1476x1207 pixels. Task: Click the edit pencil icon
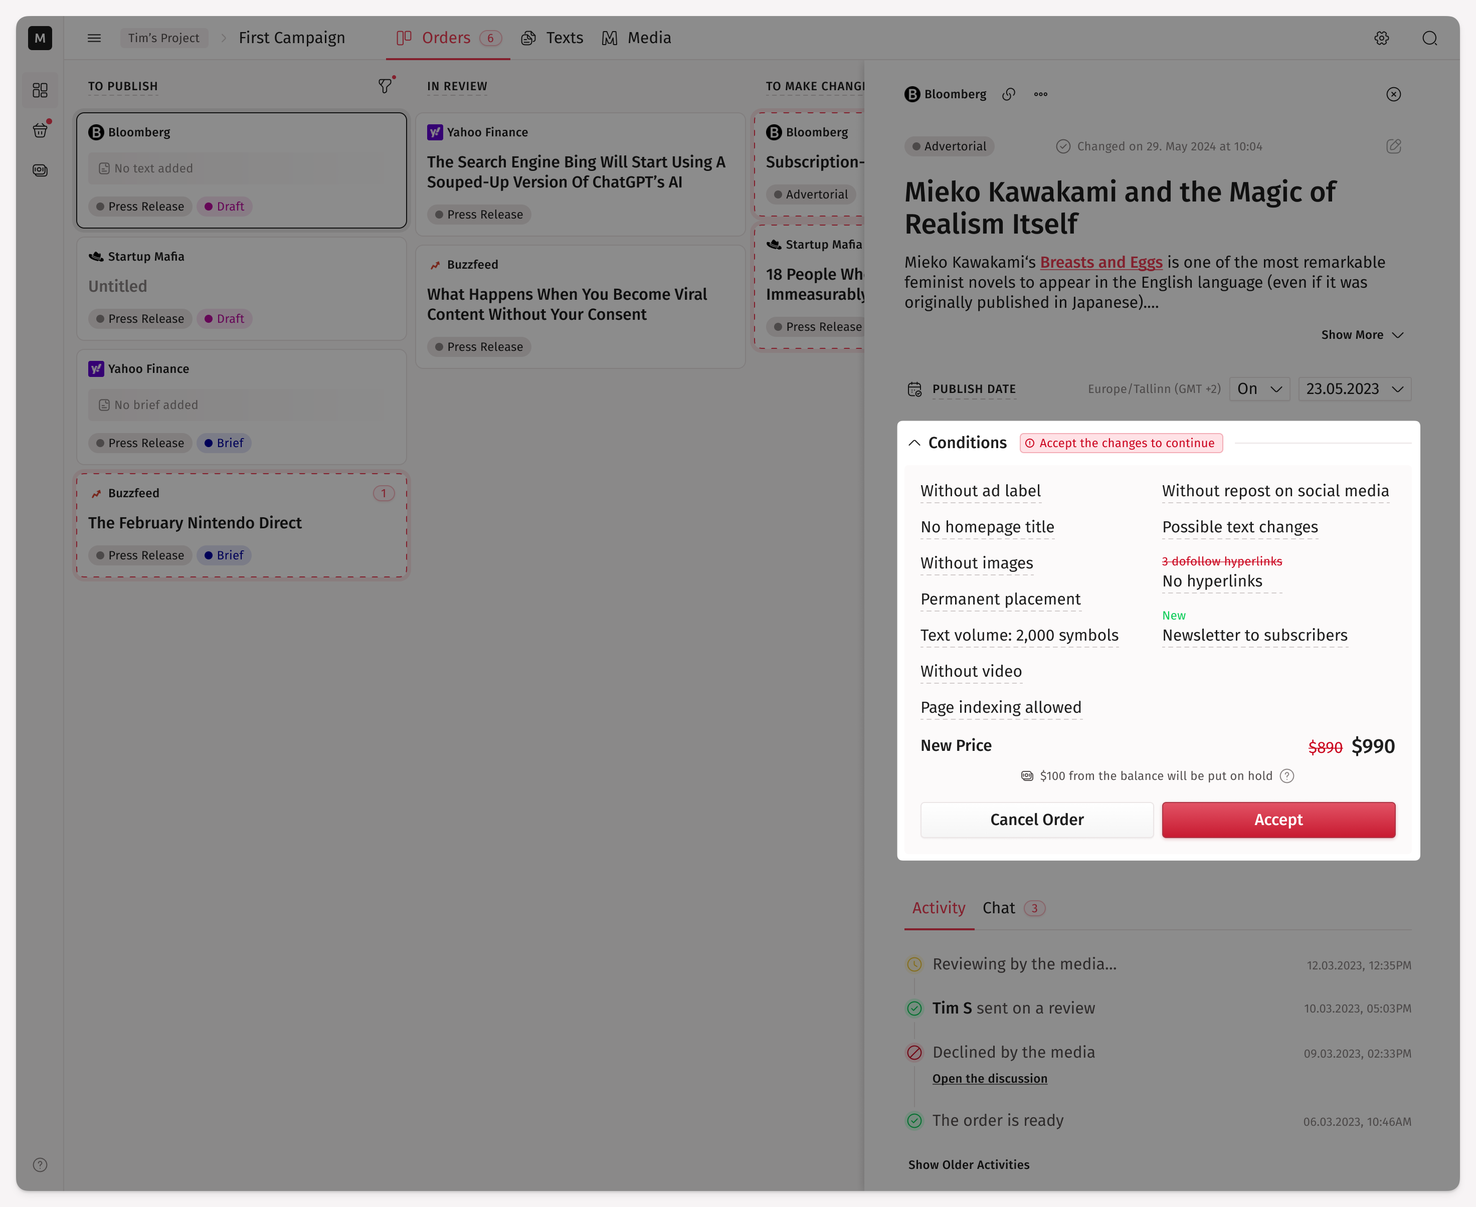pos(1393,146)
